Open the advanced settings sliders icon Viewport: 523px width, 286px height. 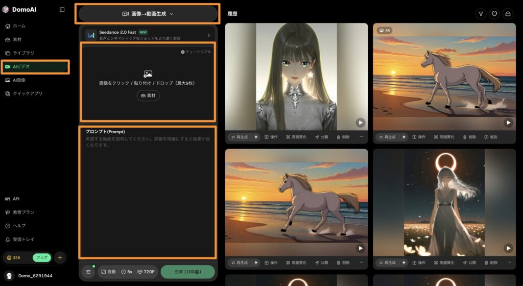click(88, 272)
